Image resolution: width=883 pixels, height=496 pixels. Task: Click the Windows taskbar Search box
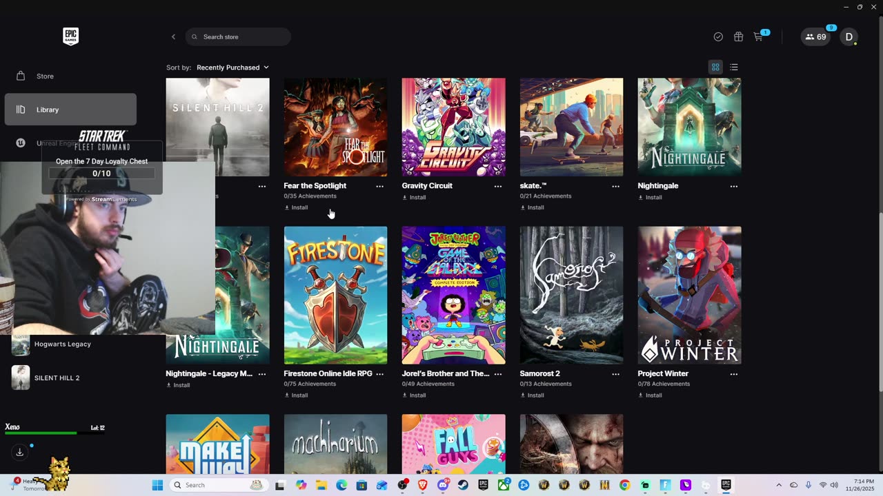[x=218, y=485]
